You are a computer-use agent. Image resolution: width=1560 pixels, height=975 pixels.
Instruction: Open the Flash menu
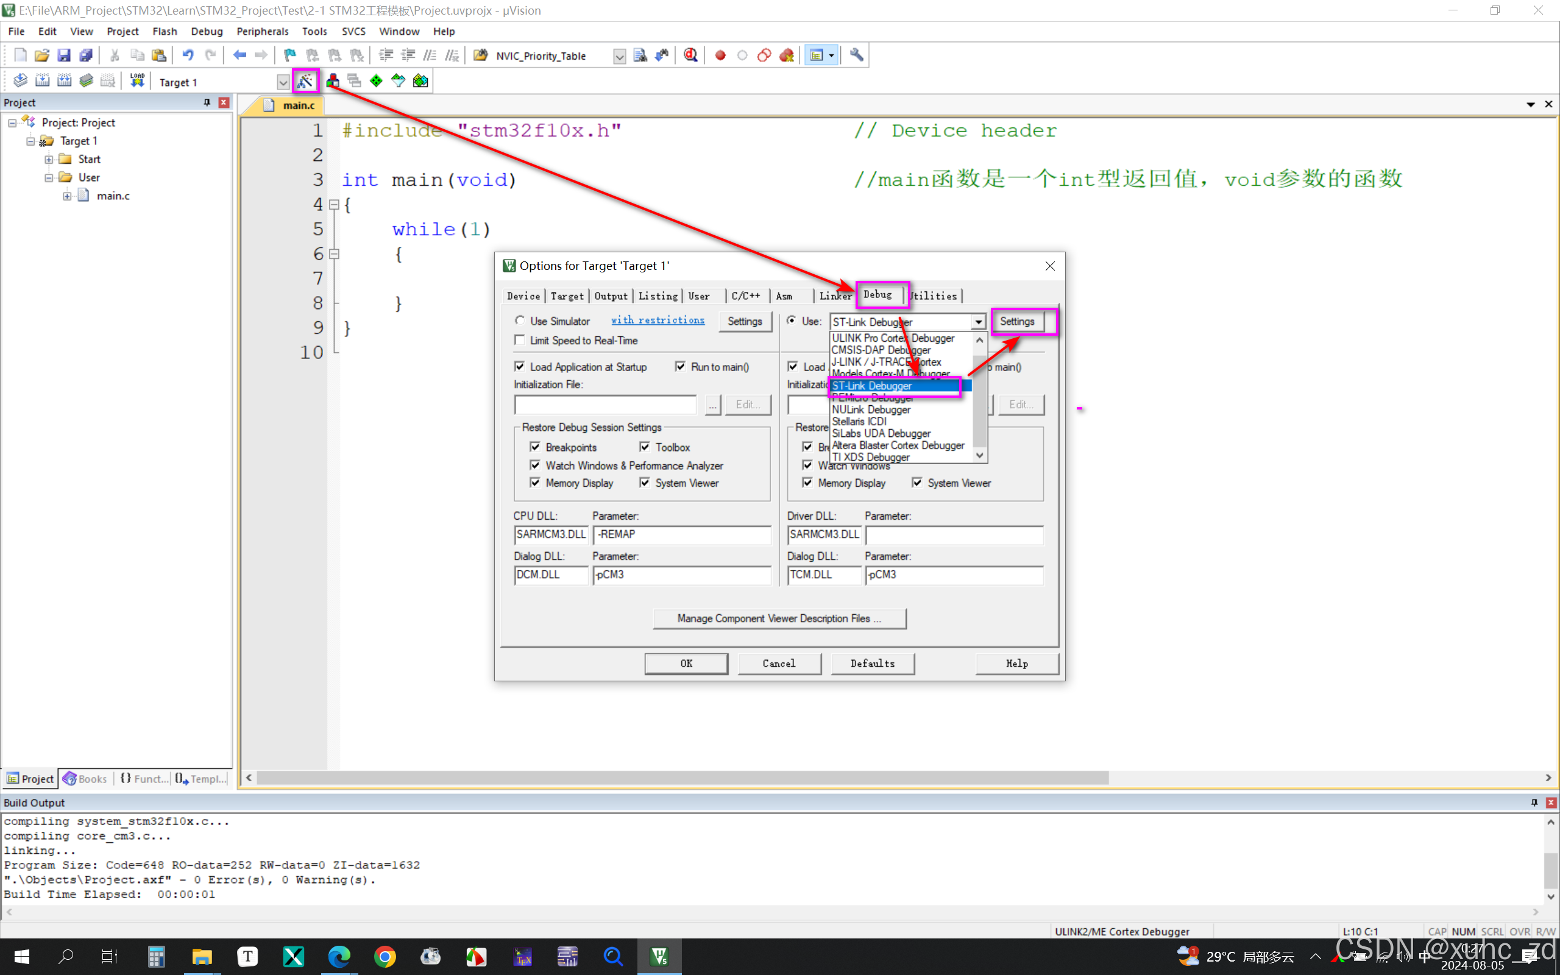tap(165, 31)
